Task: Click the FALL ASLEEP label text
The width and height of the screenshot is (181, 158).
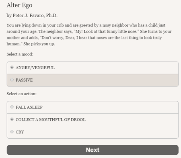Action: tap(29, 107)
